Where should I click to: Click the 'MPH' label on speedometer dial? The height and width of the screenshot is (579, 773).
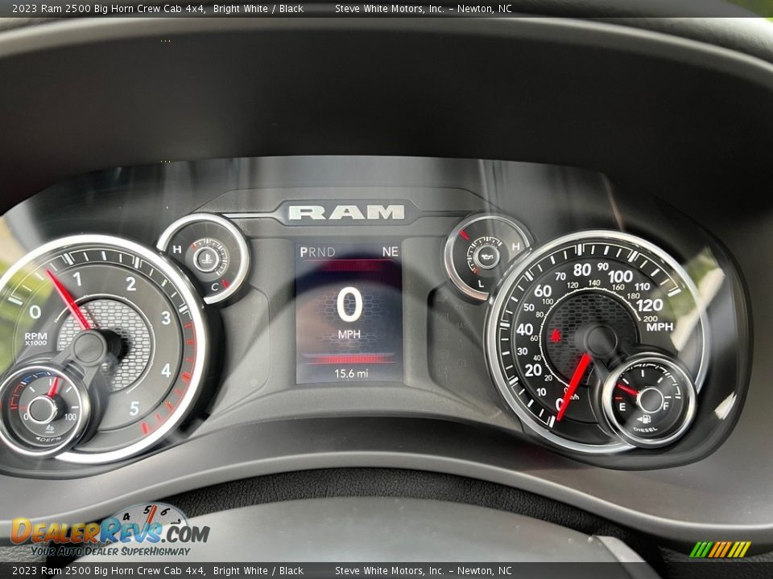(659, 326)
